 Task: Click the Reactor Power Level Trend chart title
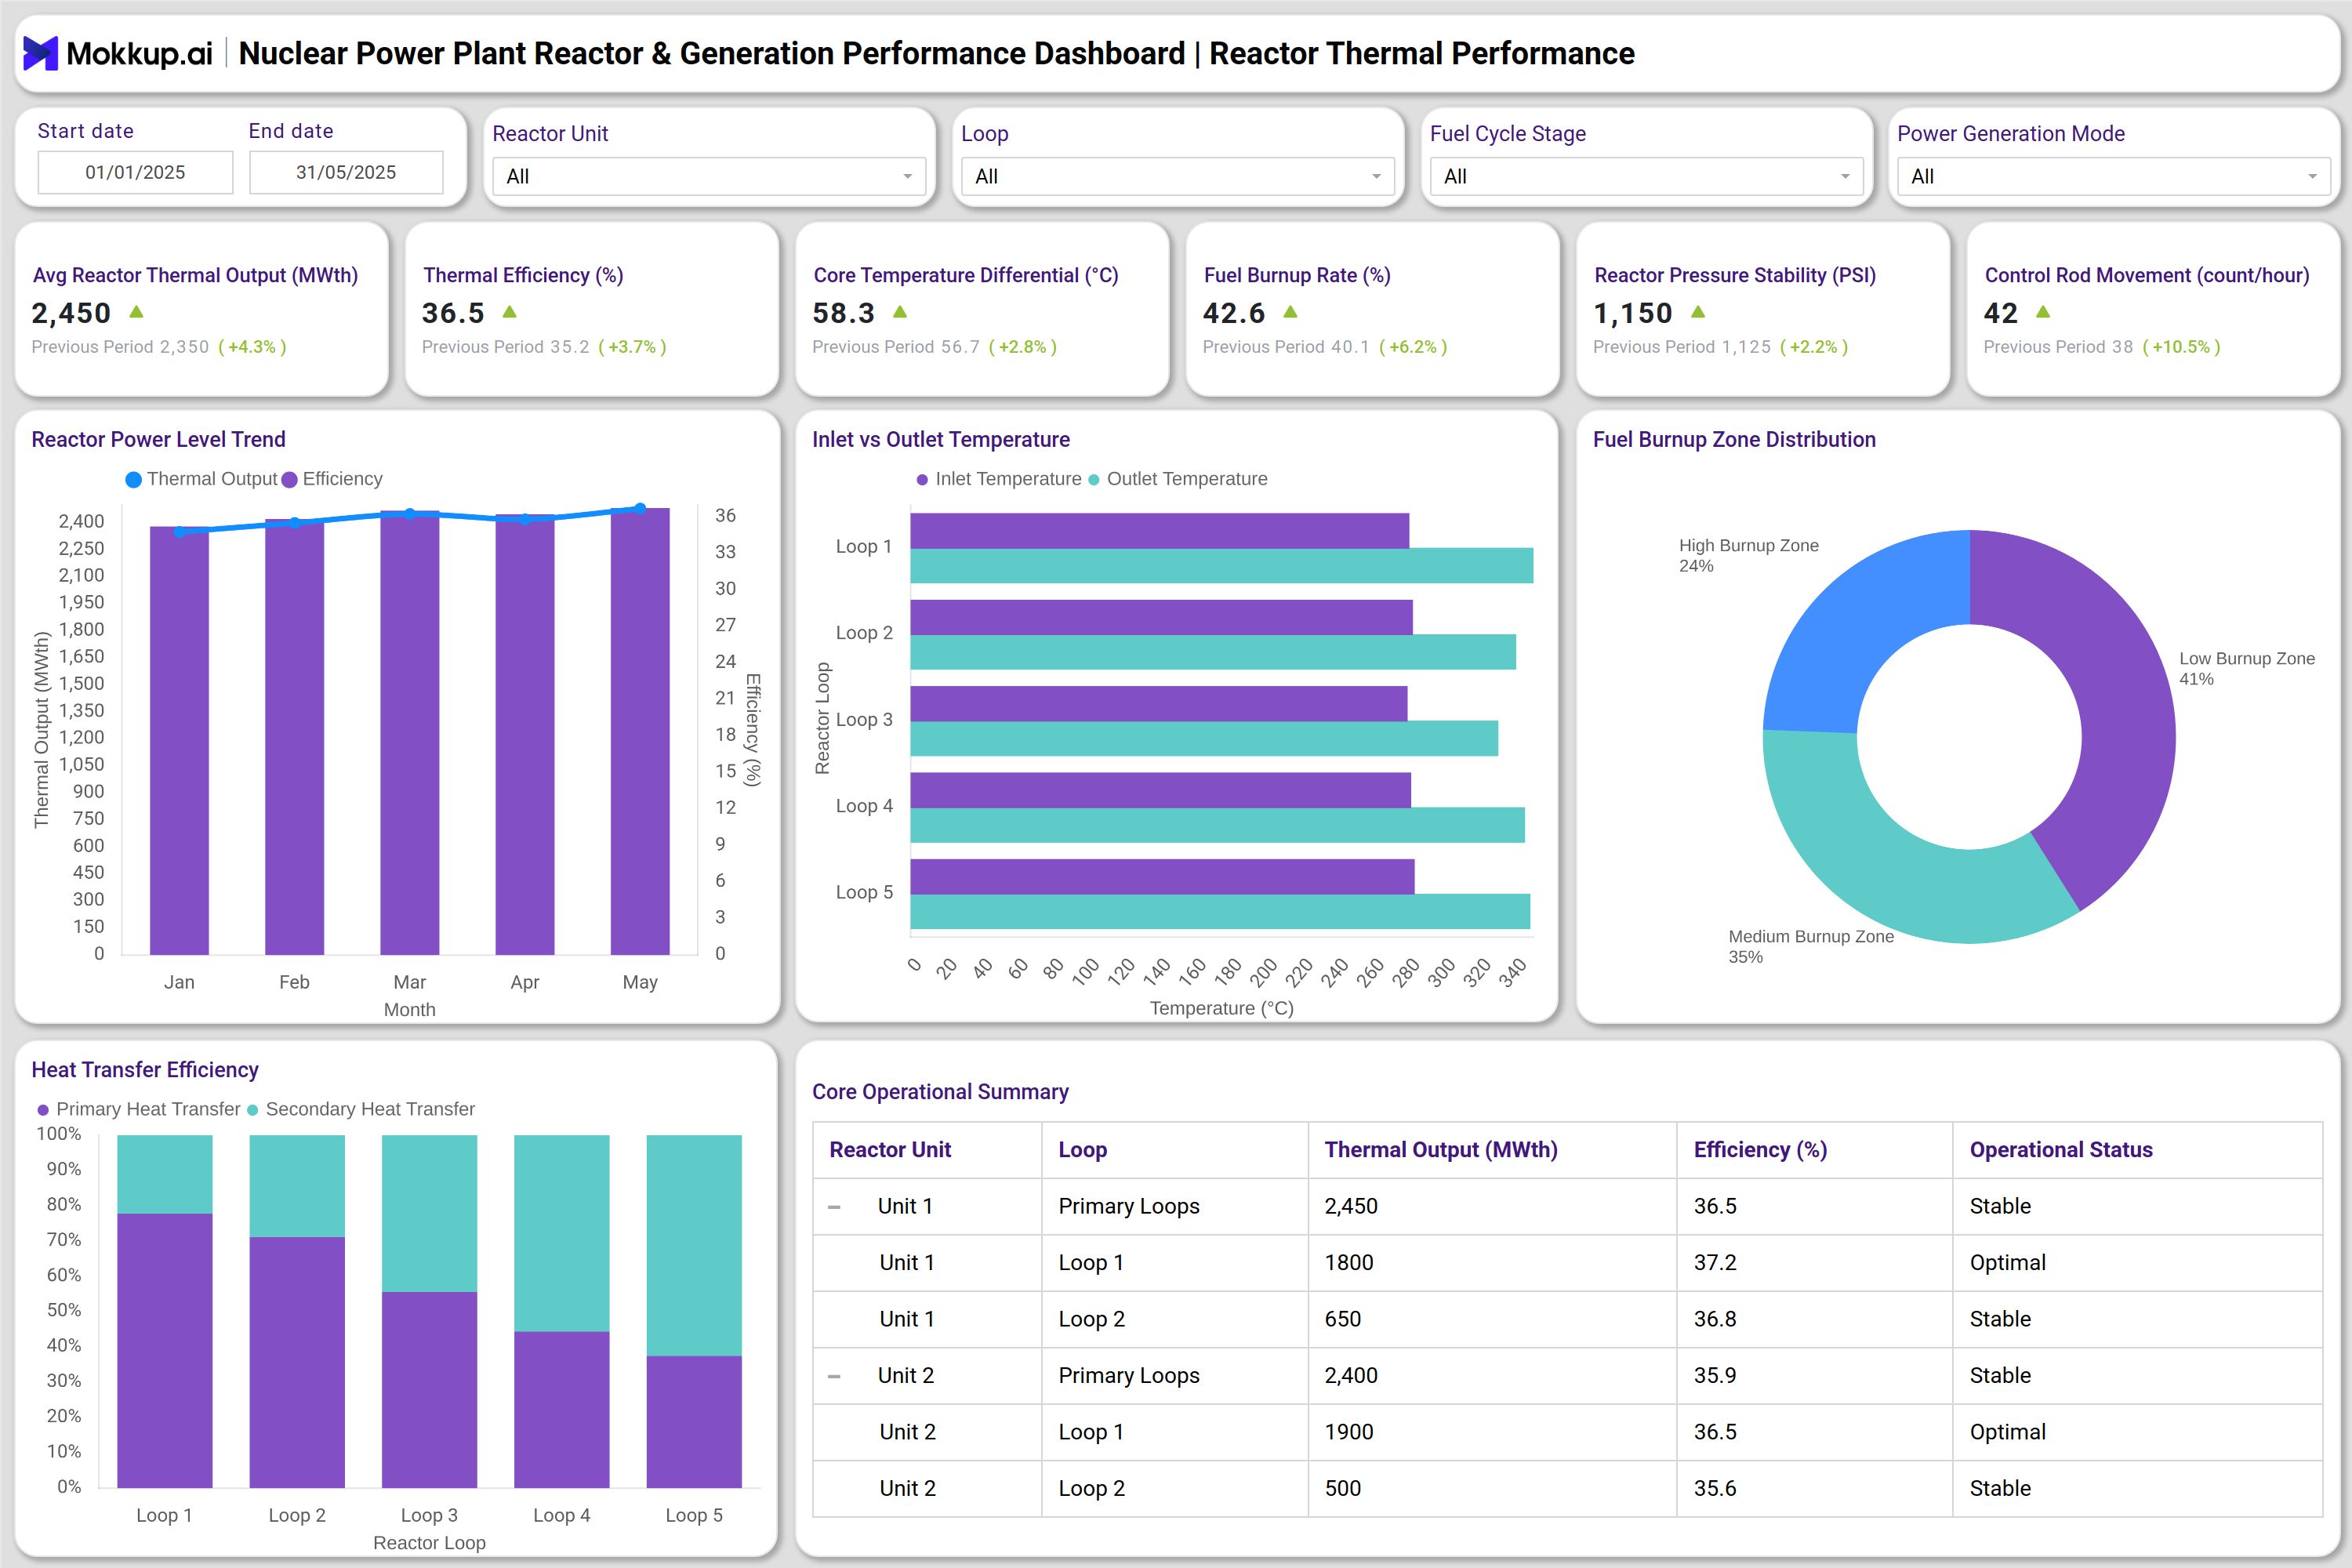coord(158,440)
